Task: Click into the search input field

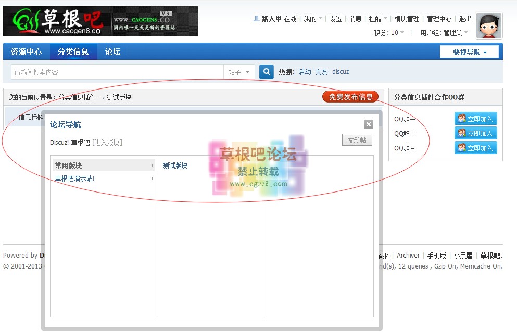Action: [x=117, y=72]
